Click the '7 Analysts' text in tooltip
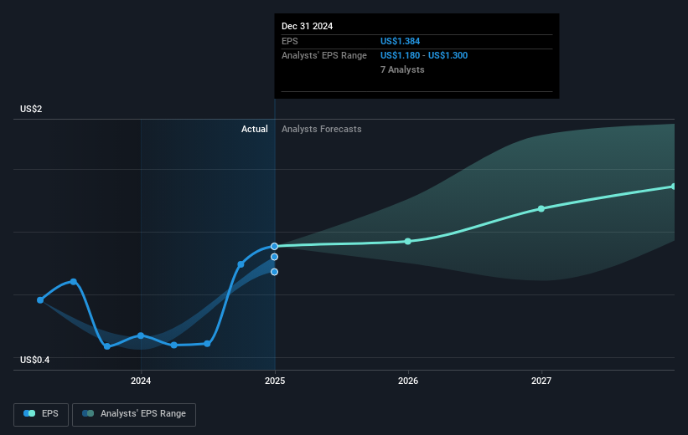The width and height of the screenshot is (688, 435). point(402,69)
